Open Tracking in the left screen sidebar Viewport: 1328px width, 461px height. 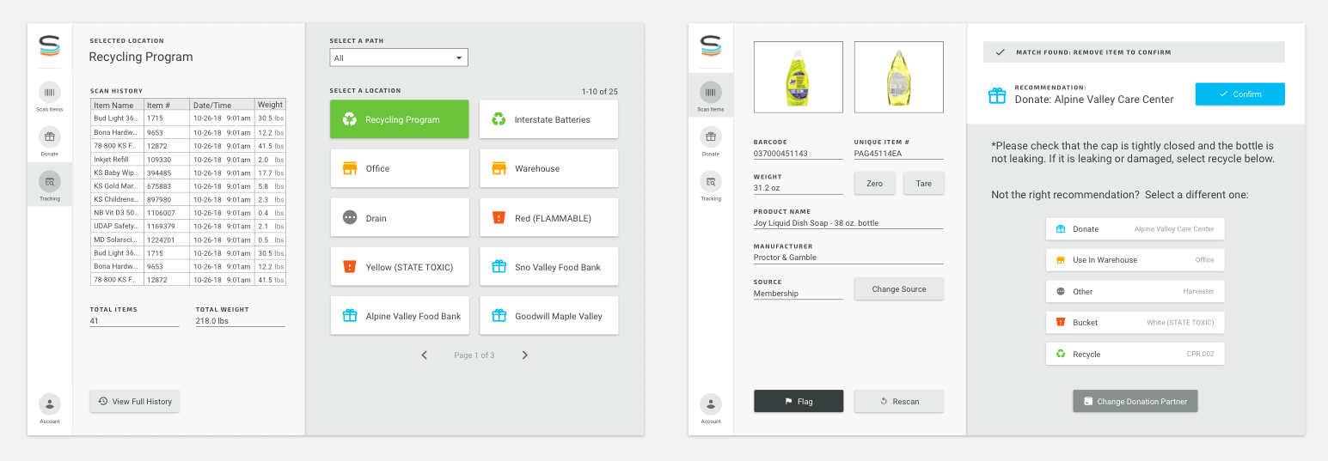click(50, 185)
